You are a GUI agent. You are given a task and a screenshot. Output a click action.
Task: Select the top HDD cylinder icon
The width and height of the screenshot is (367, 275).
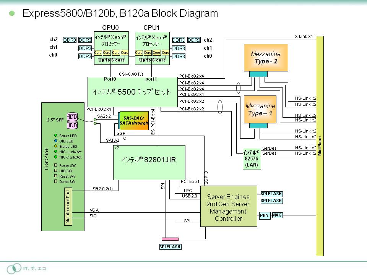72,116
